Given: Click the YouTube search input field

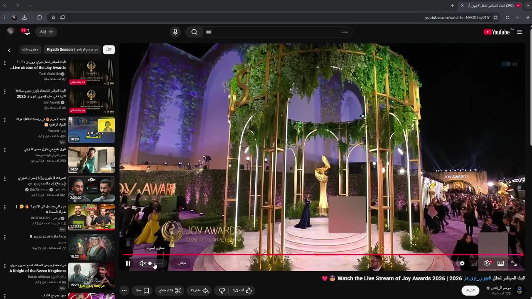Looking at the screenshot, I should pos(278,32).
